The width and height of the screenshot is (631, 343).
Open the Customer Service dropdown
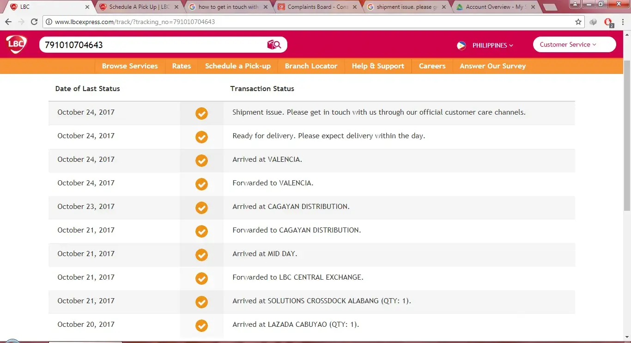point(574,44)
